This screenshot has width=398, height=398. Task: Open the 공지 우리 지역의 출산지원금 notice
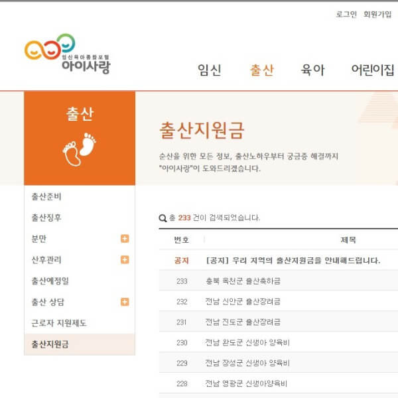[293, 261]
